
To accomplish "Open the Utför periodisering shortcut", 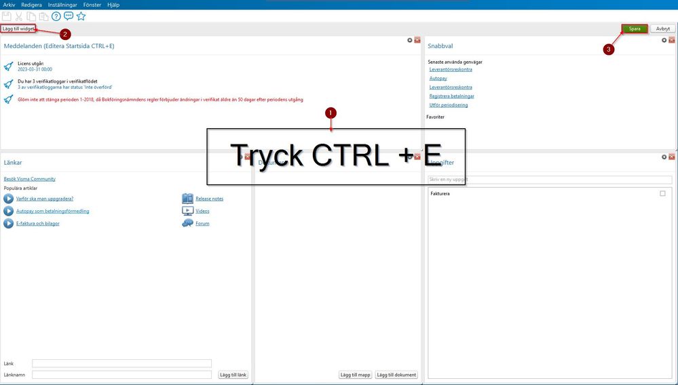I will 449,105.
